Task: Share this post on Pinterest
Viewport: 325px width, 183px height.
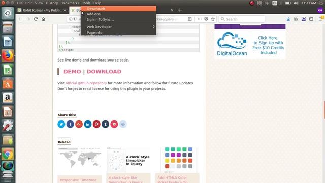Action: [x=96, y=124]
